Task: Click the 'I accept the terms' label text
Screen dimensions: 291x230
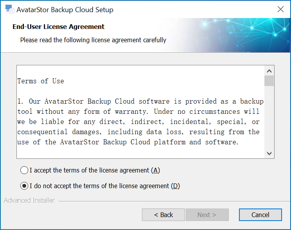Action: point(95,170)
